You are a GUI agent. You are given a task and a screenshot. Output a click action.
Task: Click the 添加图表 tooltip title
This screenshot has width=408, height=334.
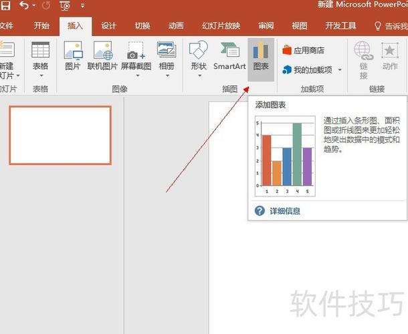pyautogui.click(x=270, y=105)
